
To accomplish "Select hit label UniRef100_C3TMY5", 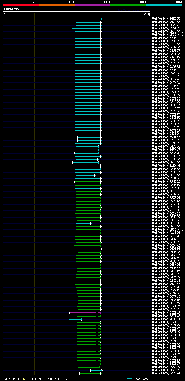I will tap(166, 108).
